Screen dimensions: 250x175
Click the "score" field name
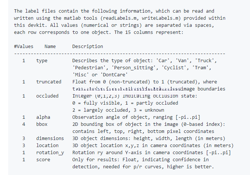pos(43,159)
